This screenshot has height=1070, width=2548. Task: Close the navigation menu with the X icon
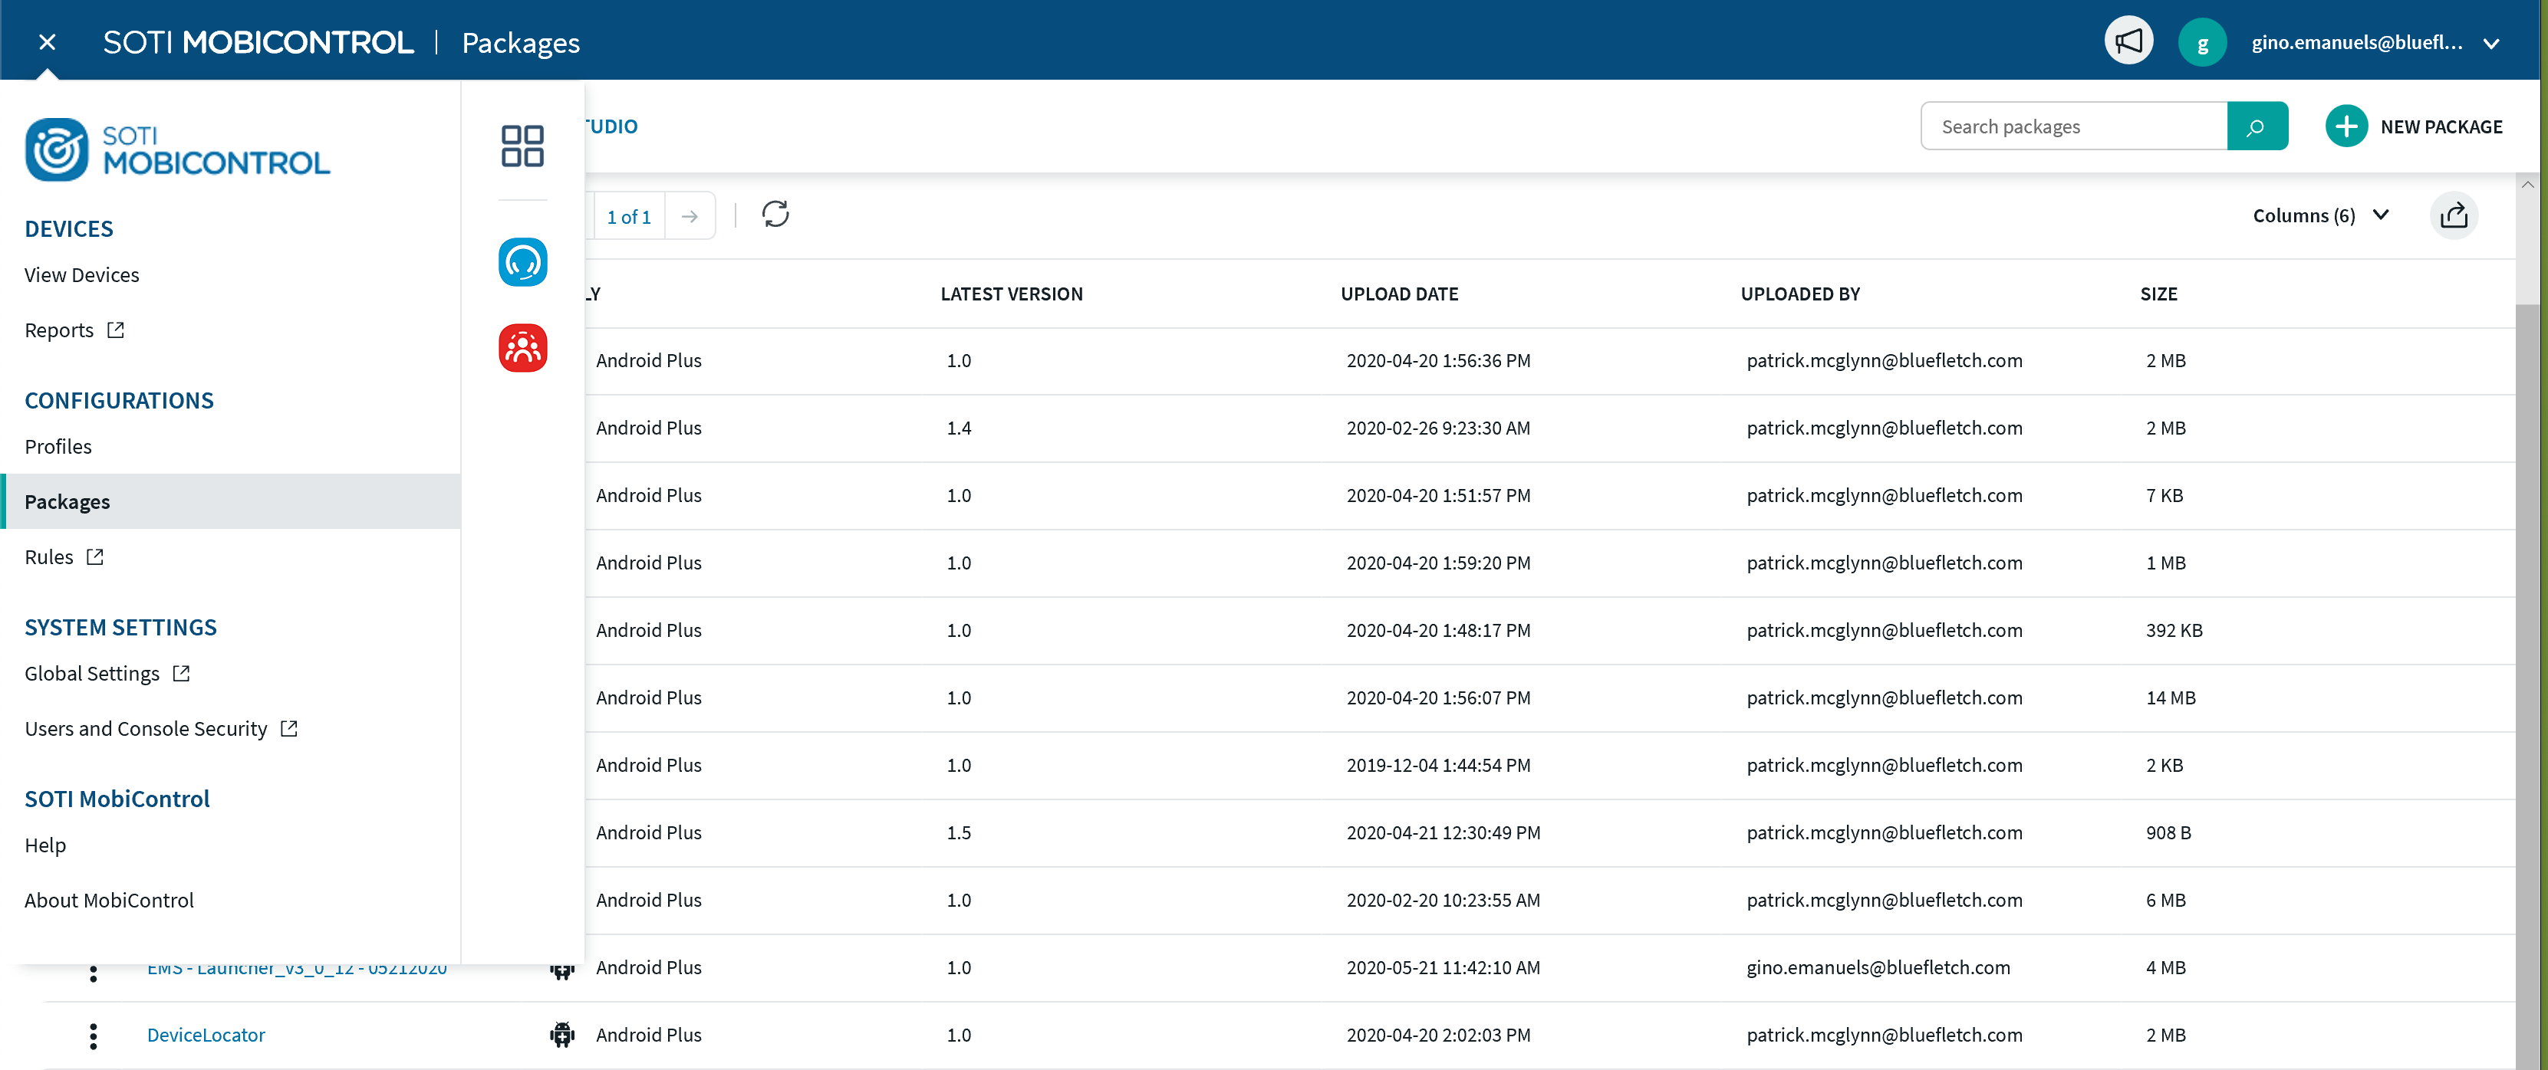pos(47,41)
